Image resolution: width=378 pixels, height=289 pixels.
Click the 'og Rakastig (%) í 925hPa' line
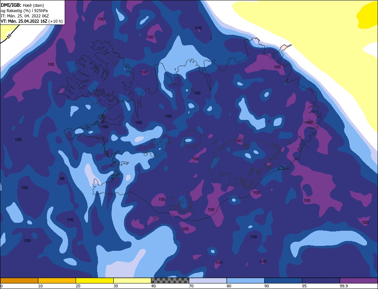pos(24,10)
